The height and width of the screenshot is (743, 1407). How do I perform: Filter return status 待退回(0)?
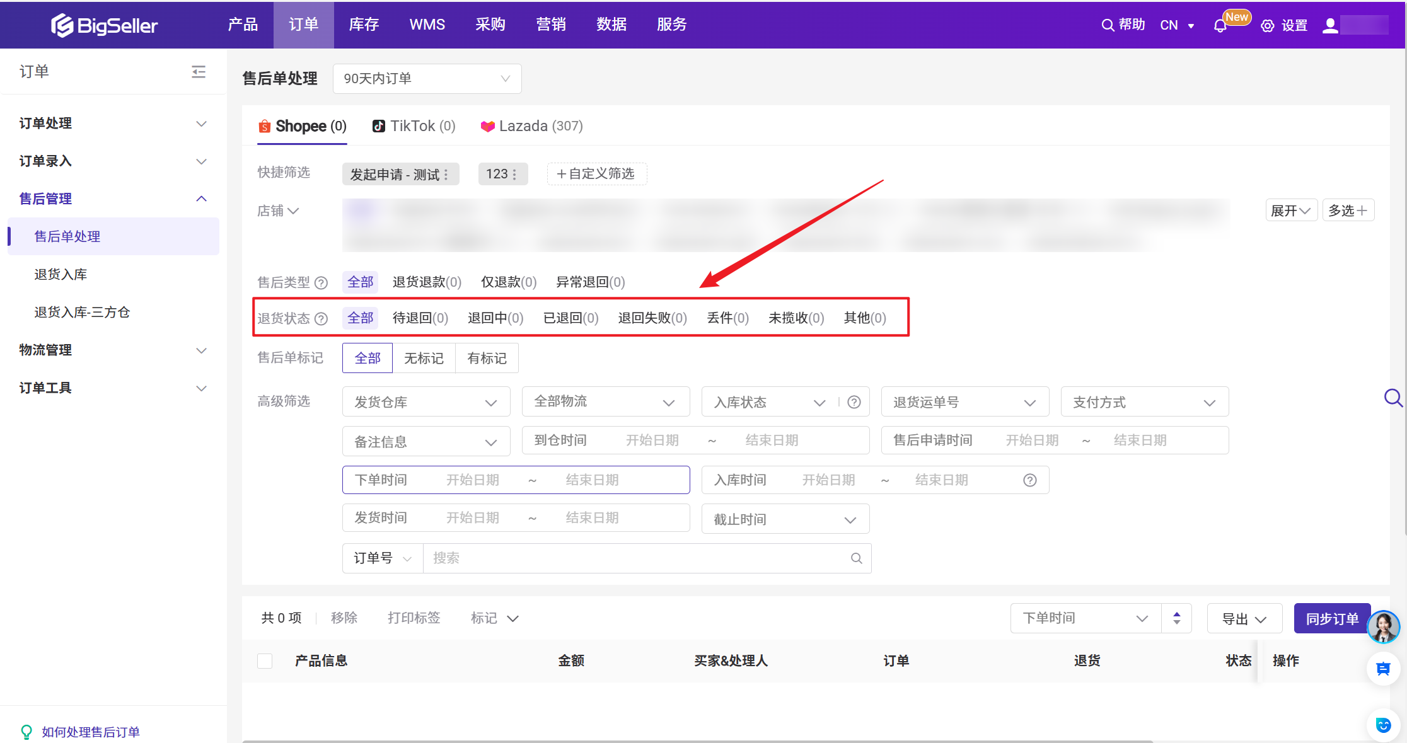point(420,318)
